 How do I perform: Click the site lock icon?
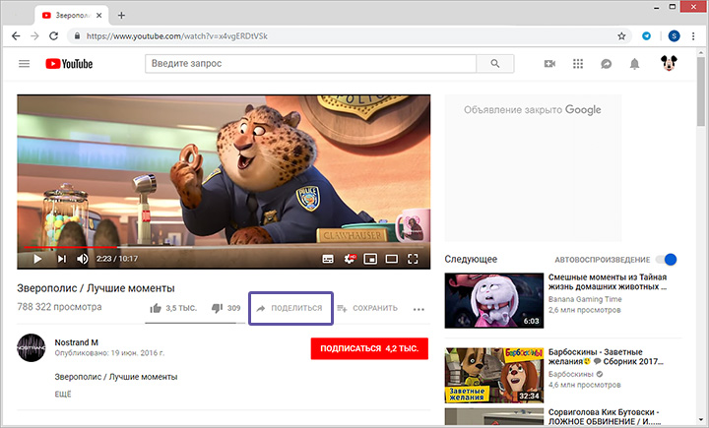tap(77, 36)
